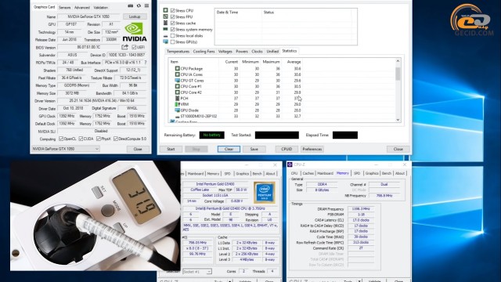Open the NVIDIA GeForce GTX 1050 card selector dropdown
Screen dimensions: 501x282
pos(66,149)
